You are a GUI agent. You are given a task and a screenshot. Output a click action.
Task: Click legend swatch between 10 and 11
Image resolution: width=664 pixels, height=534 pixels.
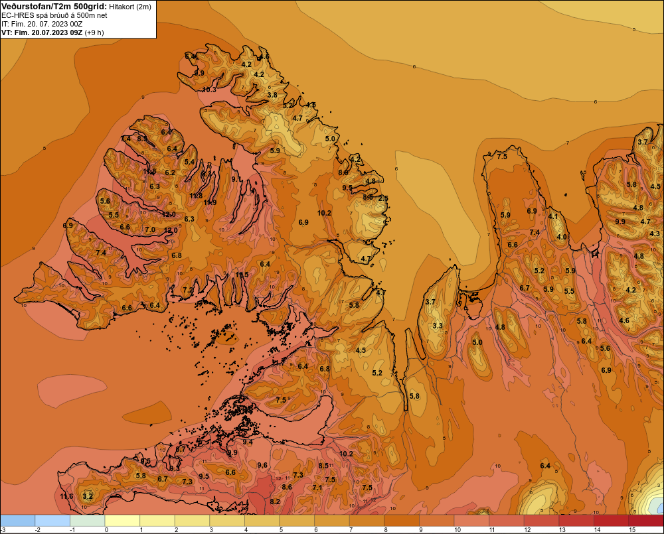click(471, 521)
